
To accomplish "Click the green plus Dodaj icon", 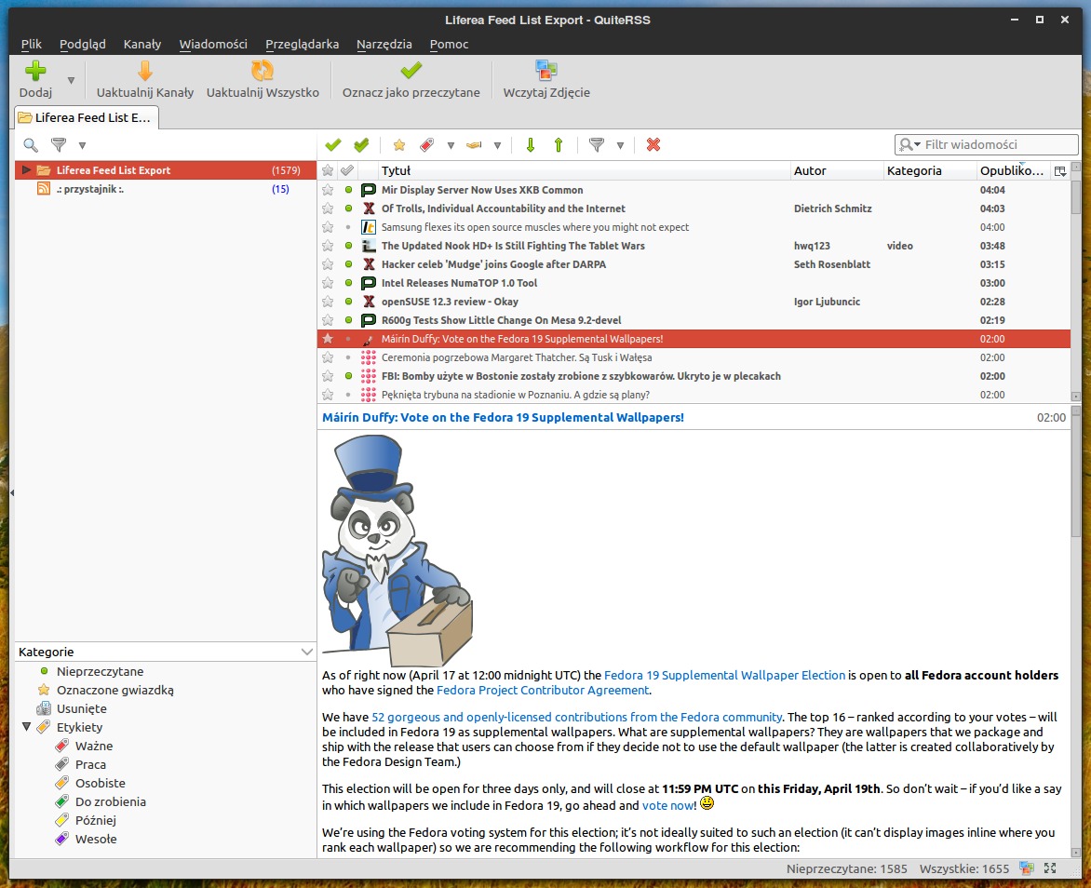I will point(35,71).
